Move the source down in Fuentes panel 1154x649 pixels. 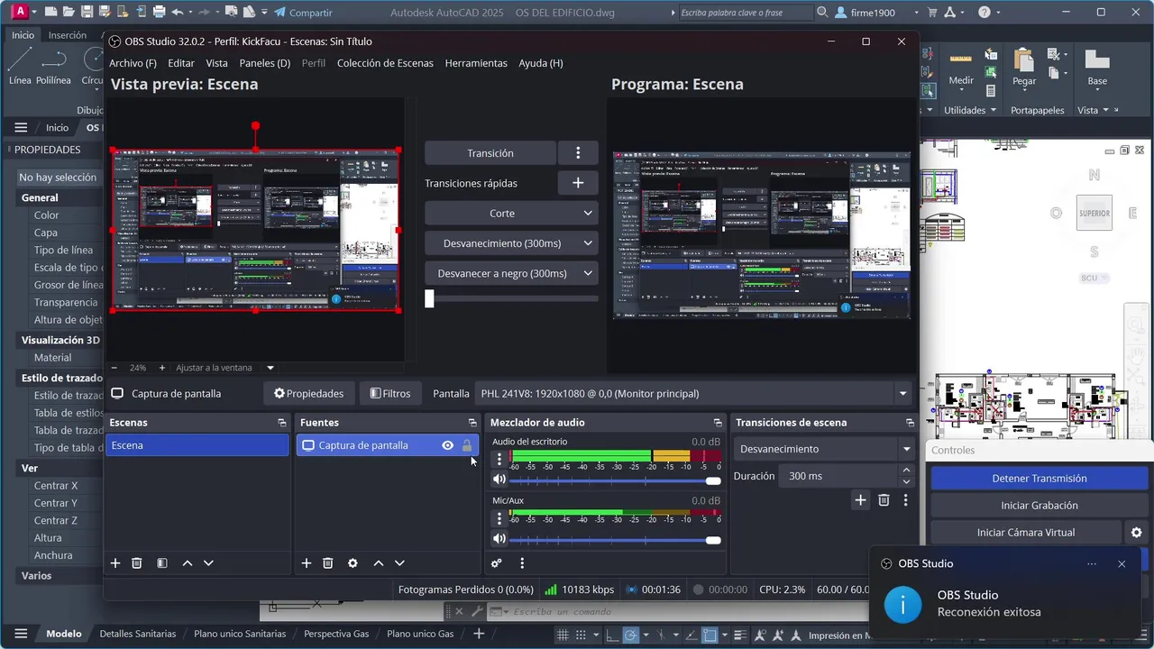coord(399,563)
